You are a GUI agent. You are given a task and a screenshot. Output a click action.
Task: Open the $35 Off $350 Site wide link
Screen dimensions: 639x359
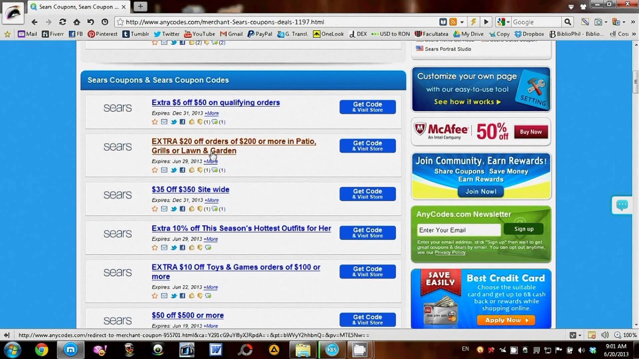coord(190,189)
